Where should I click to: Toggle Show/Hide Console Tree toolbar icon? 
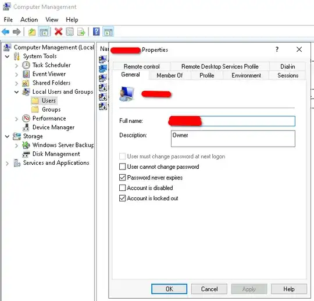pyautogui.click(x=44, y=31)
